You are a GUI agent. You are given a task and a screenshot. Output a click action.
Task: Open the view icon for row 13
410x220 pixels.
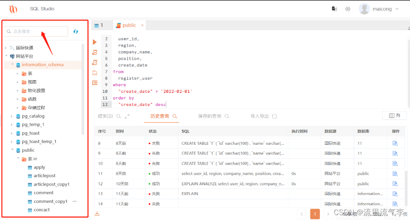click(395, 194)
